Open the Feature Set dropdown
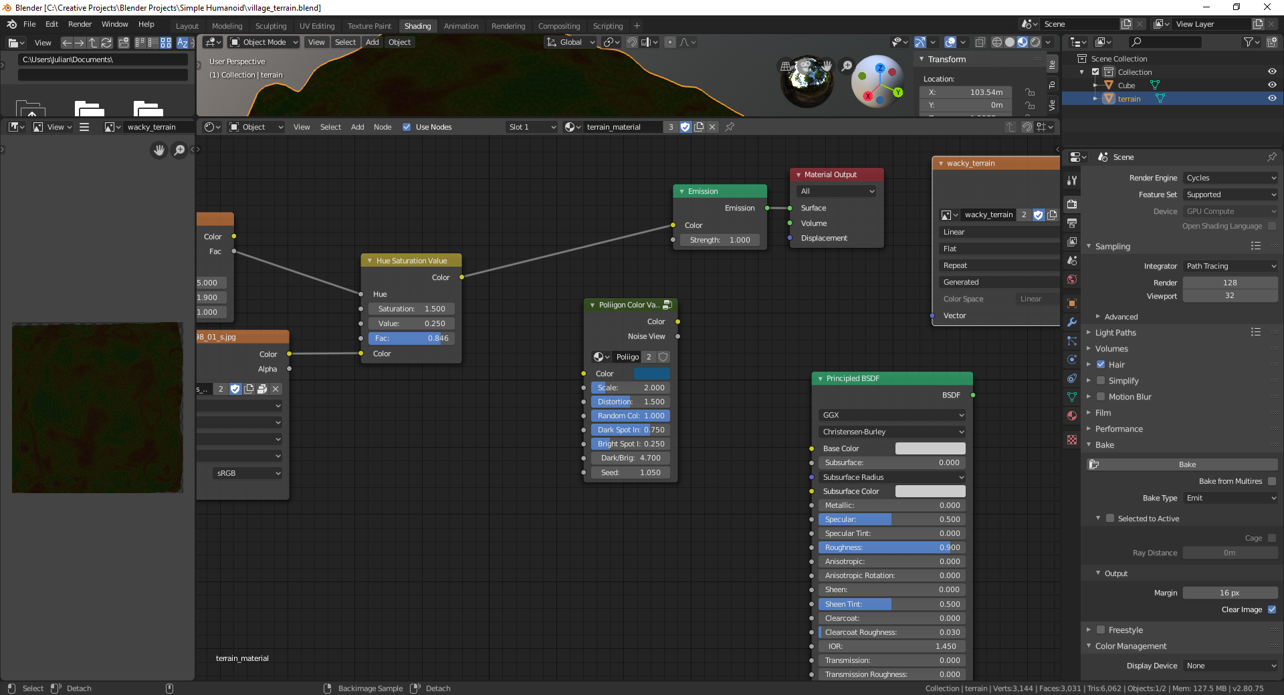 [1230, 194]
